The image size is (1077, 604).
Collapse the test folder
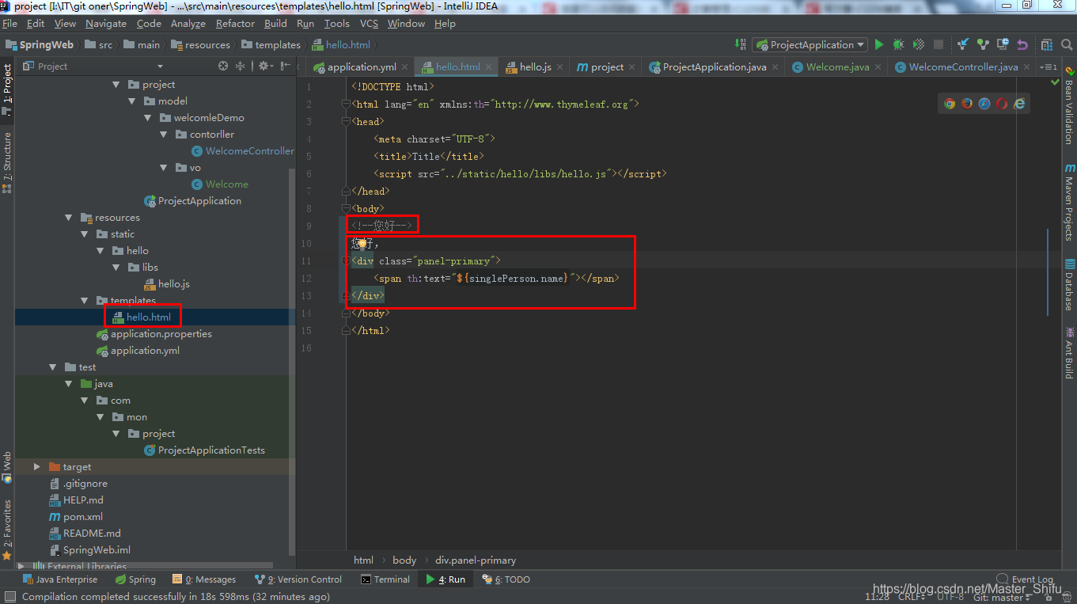(53, 367)
